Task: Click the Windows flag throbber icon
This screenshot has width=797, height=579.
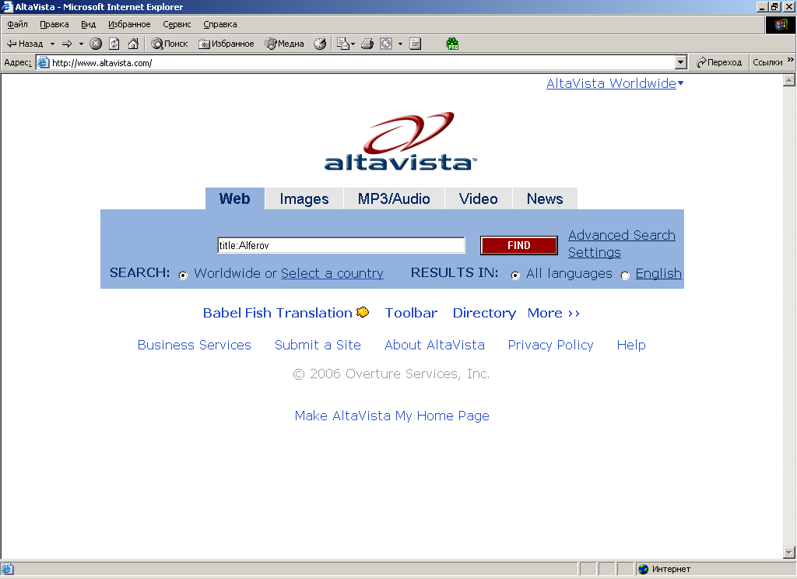Action: [x=780, y=25]
